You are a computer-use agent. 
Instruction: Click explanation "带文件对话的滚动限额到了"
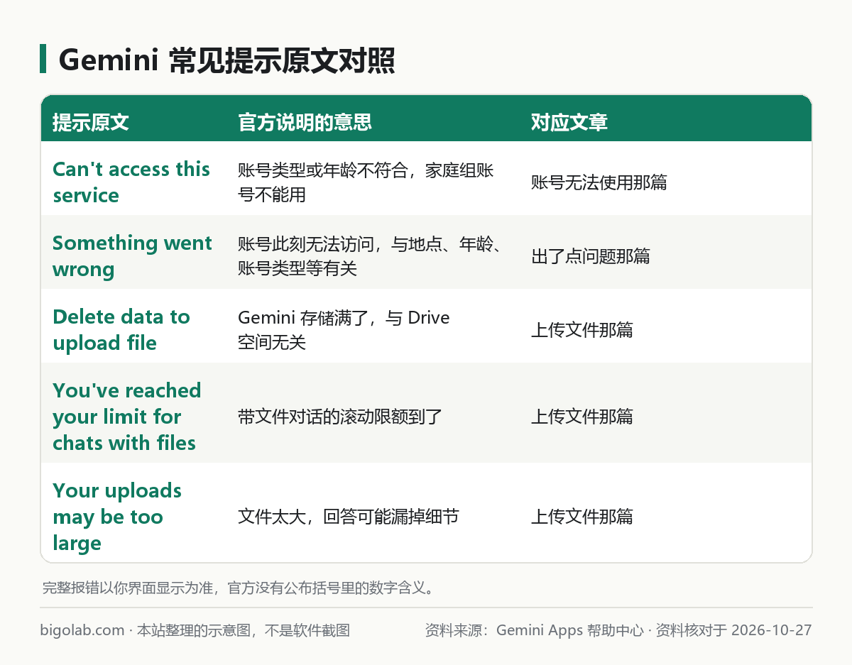tap(340, 417)
